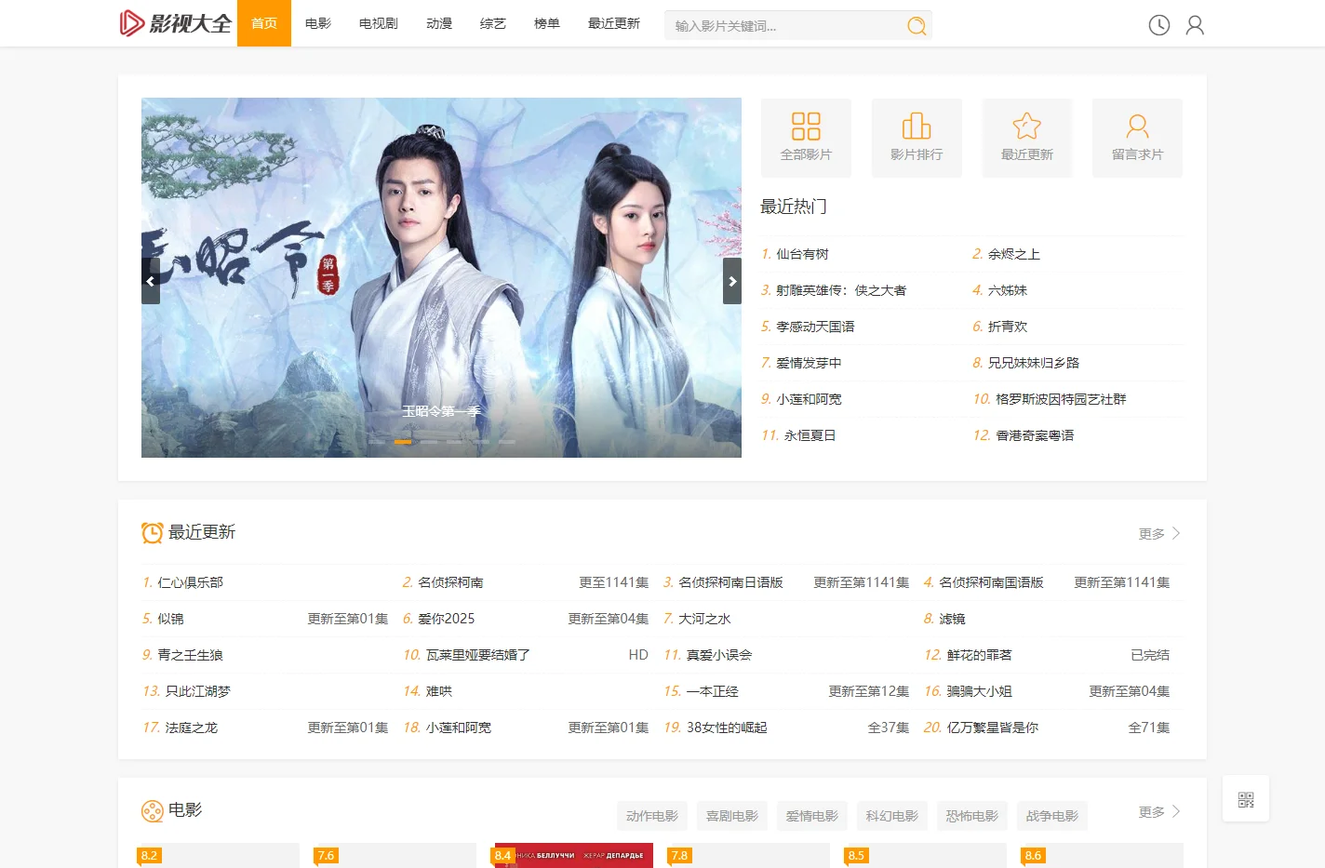Image resolution: width=1325 pixels, height=868 pixels.
Task: Open recent update 38女性的崛起
Action: pos(727,728)
